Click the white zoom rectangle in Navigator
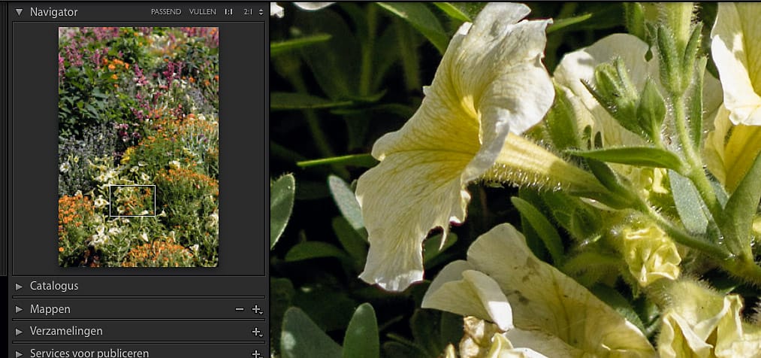 coord(132,201)
